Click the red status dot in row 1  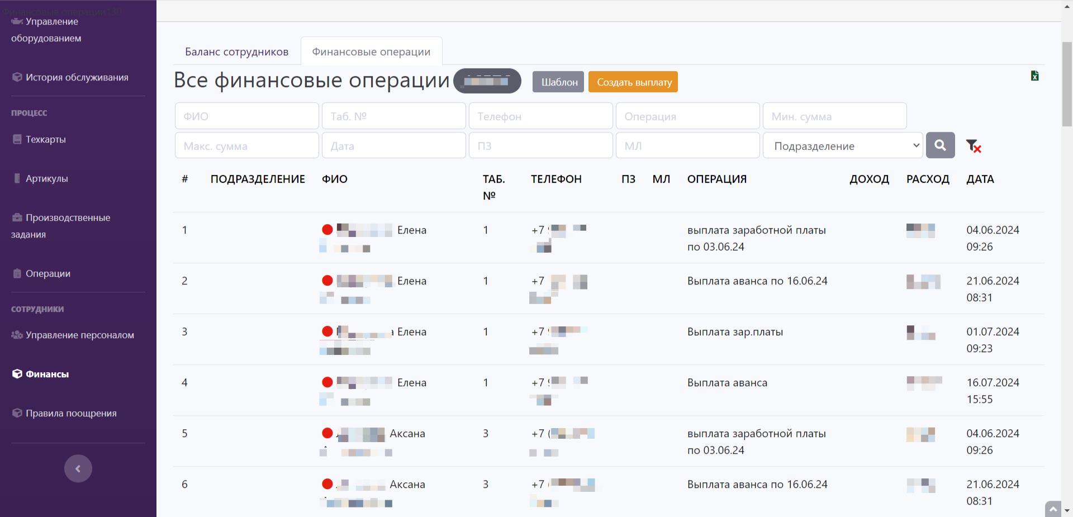pyautogui.click(x=327, y=230)
